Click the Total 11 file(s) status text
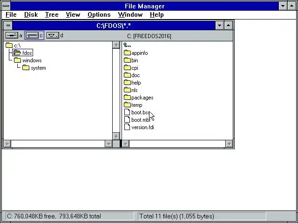 176,216
